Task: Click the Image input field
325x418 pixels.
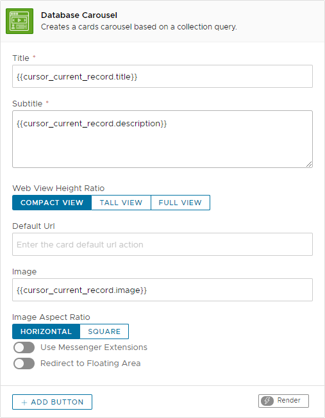Action: [x=162, y=290]
